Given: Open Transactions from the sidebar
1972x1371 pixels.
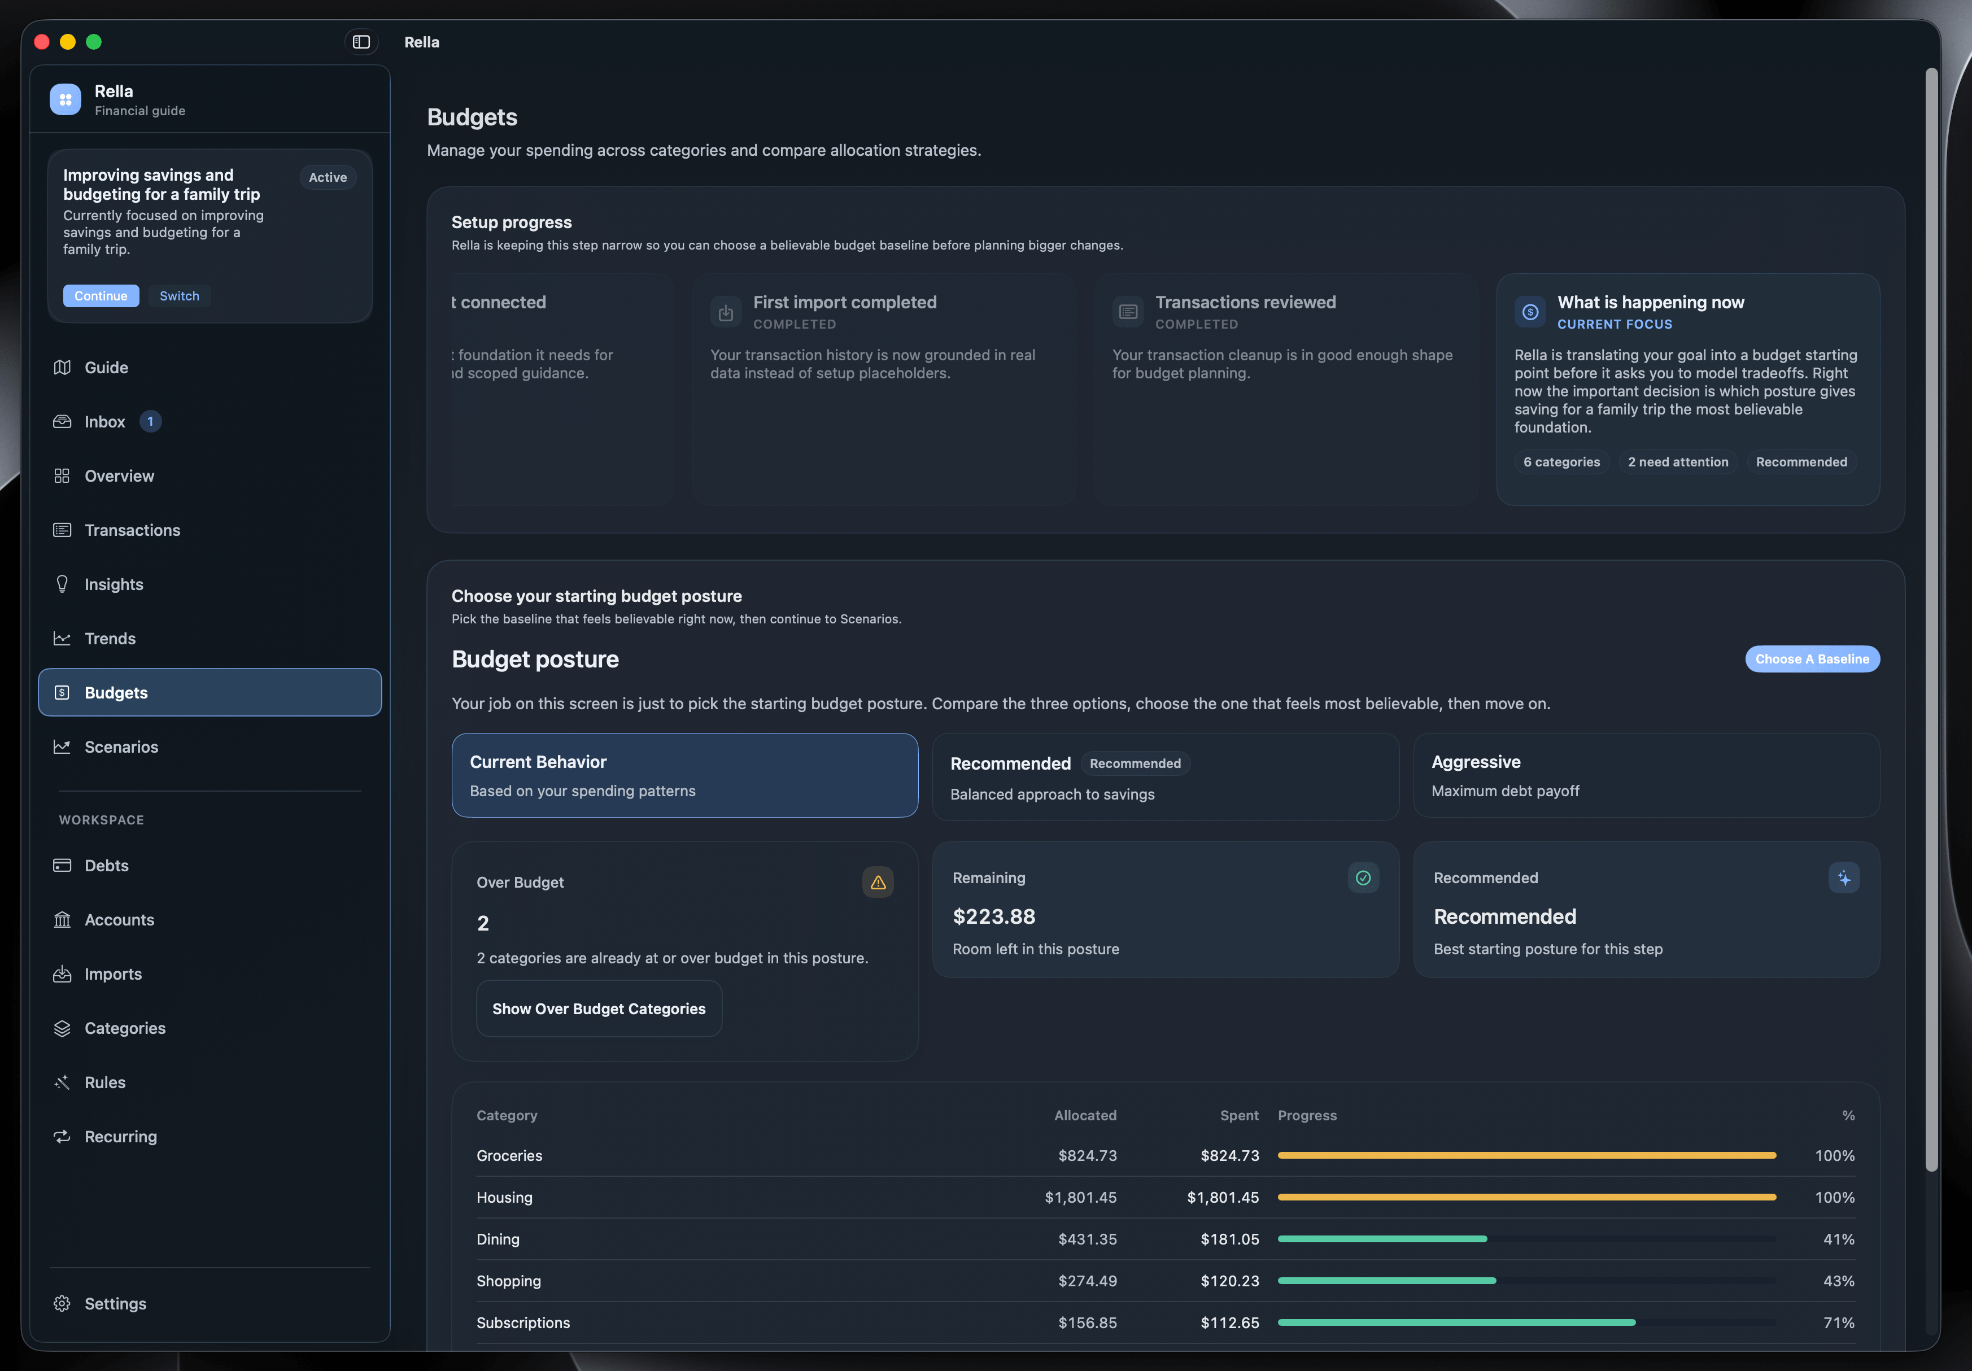Looking at the screenshot, I should click(210, 530).
